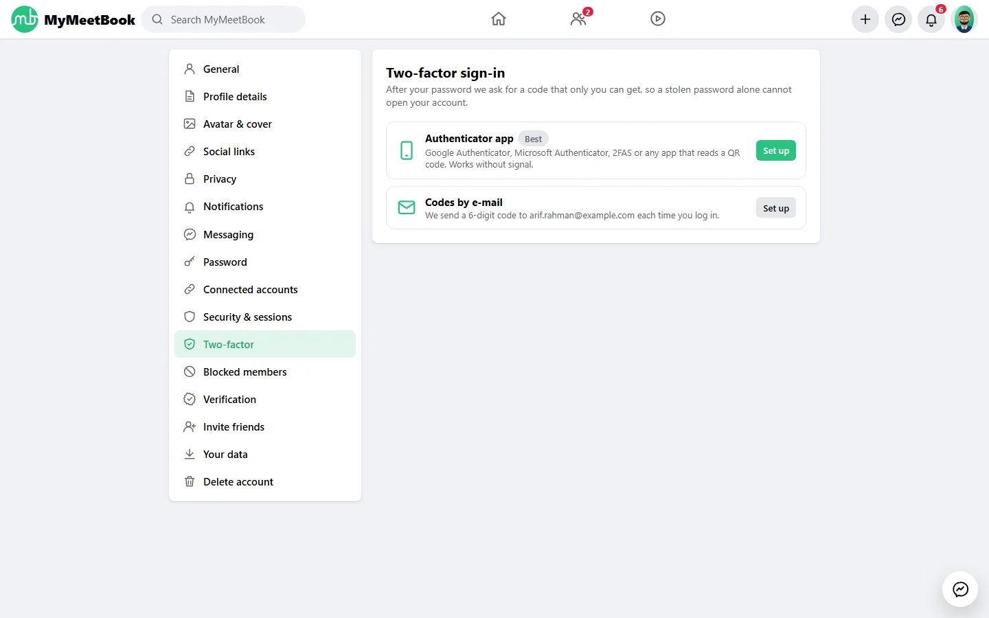The height and width of the screenshot is (618, 989).
Task: Click the plus create button
Action: coord(865,19)
